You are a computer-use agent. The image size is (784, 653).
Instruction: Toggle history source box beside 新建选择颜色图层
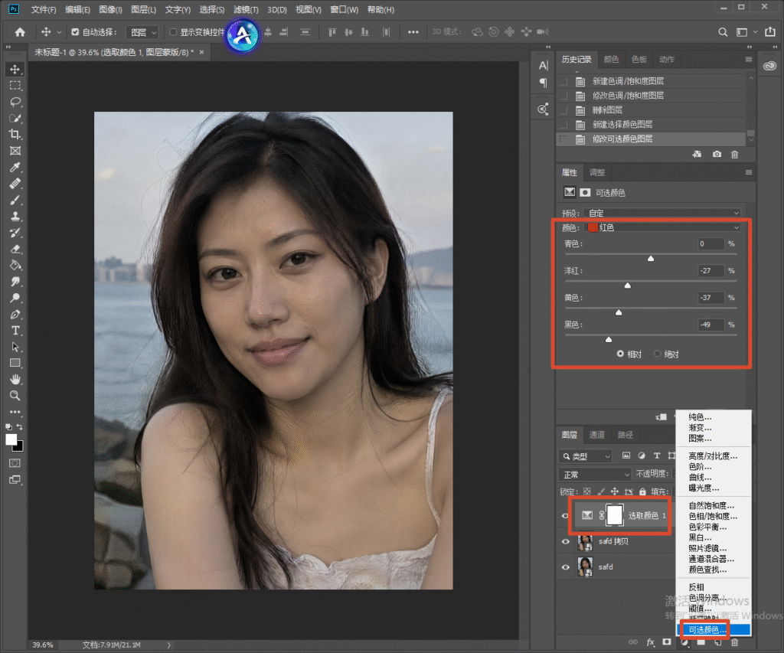563,125
